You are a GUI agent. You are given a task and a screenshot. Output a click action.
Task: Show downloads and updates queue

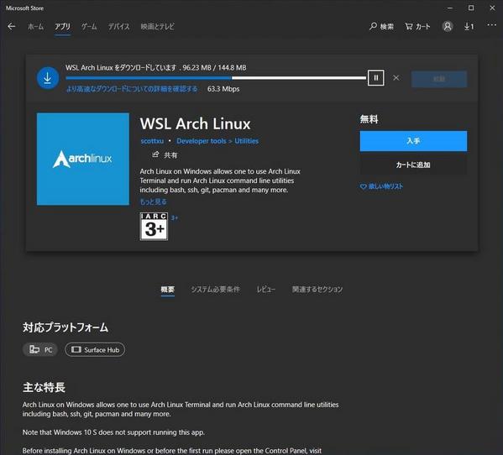[469, 26]
